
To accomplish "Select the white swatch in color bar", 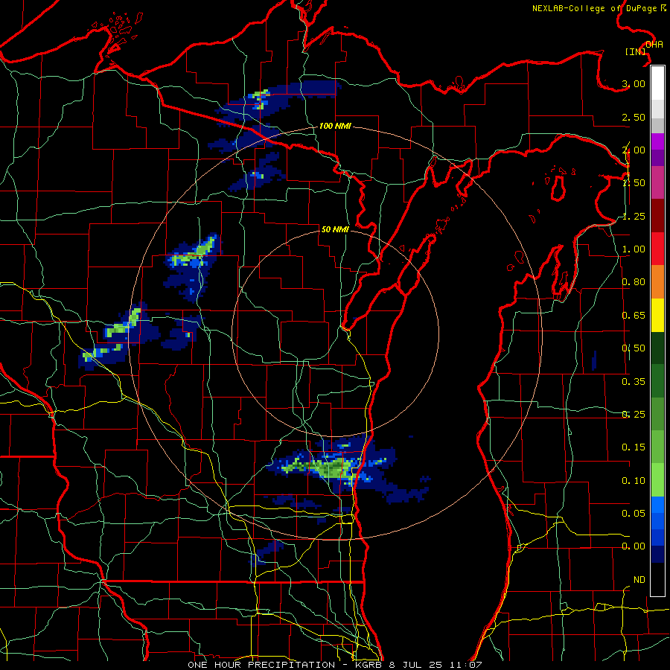I will [657, 83].
